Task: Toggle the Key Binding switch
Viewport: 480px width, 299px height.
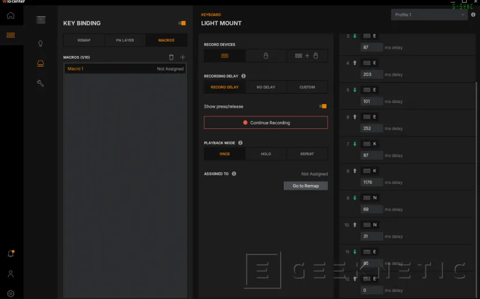Action: 182,23
